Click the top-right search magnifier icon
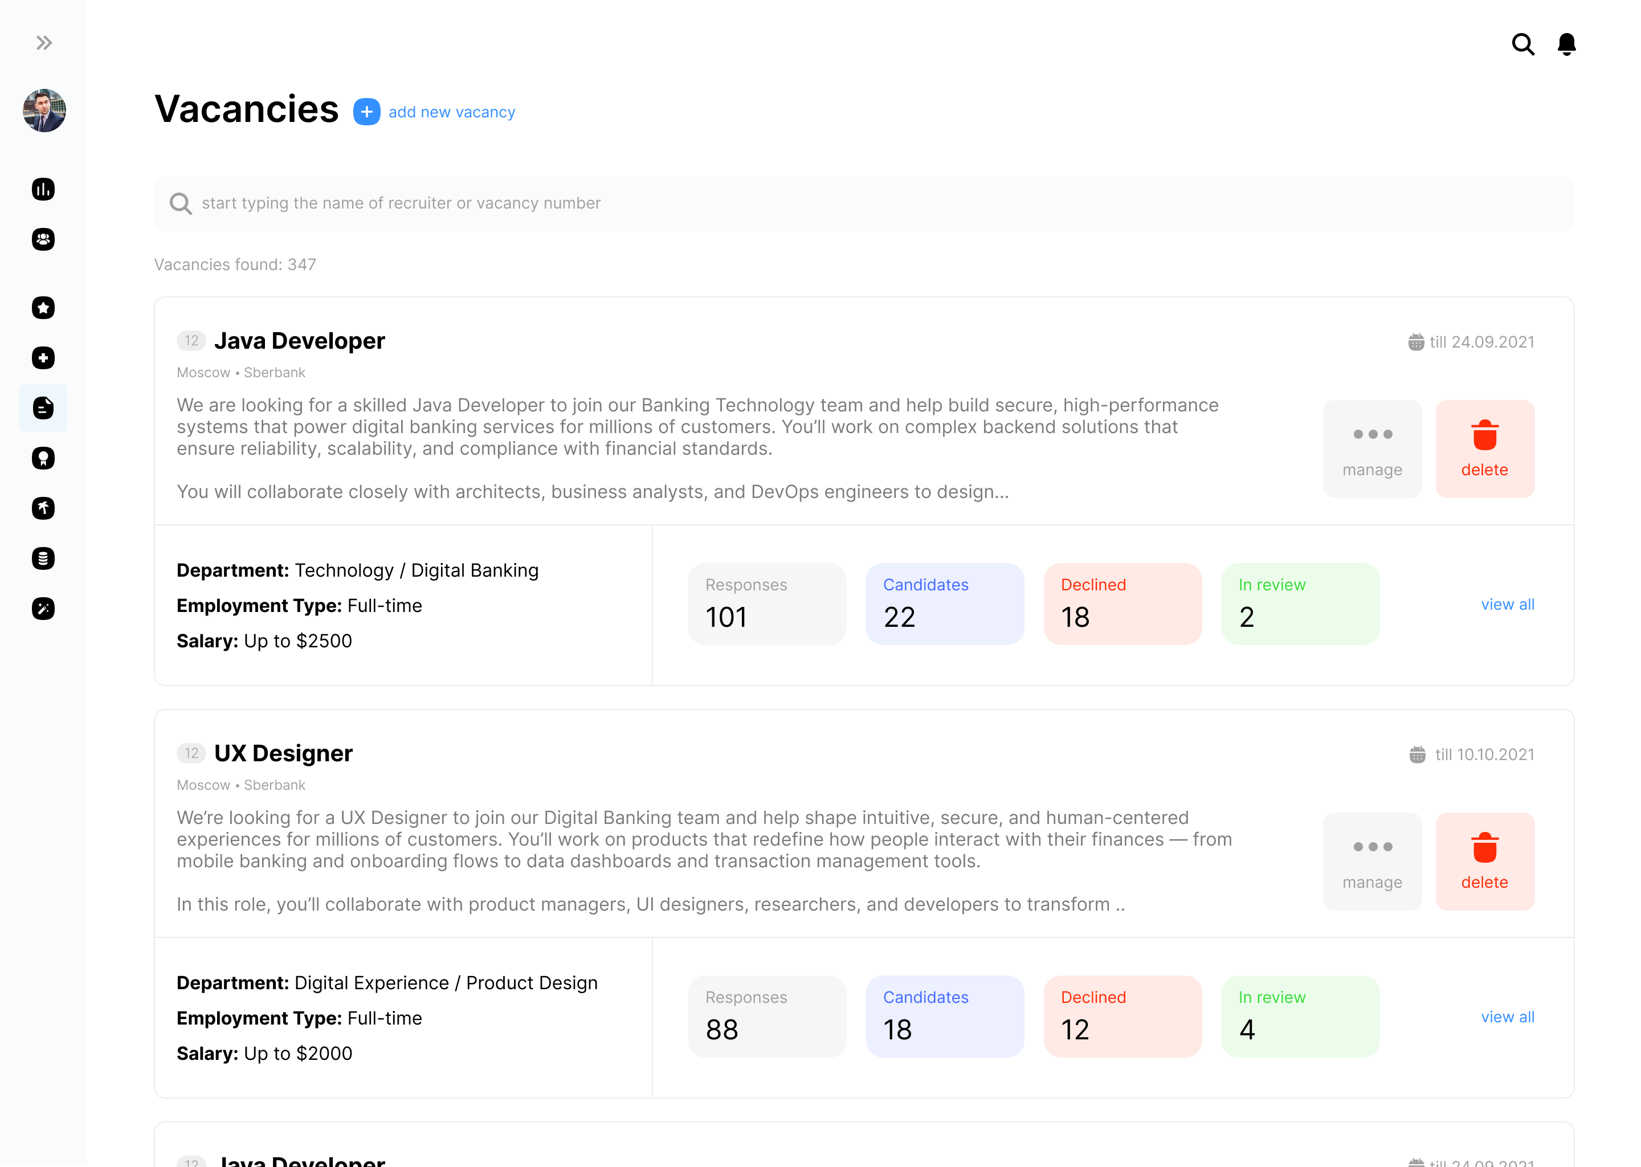This screenshot has width=1641, height=1167. (1522, 44)
